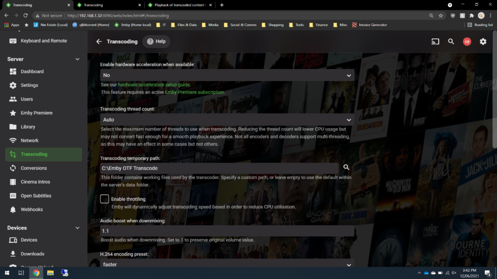Open the Users page
497x279 pixels.
(x=43, y=99)
